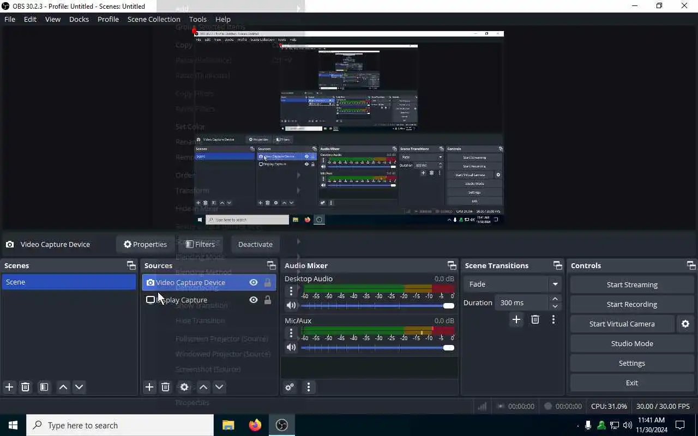Open the Profile menu
This screenshot has width=698, height=436.
108,19
